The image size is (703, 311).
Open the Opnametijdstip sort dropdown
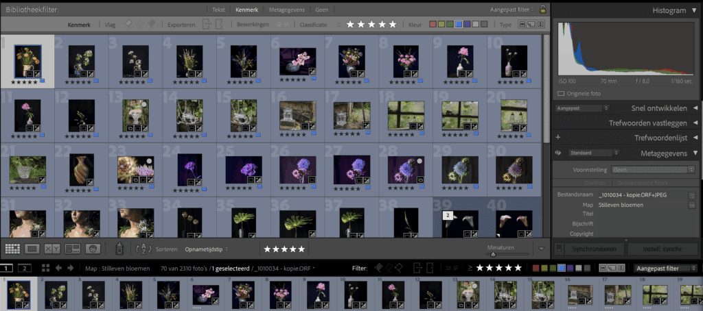207,249
